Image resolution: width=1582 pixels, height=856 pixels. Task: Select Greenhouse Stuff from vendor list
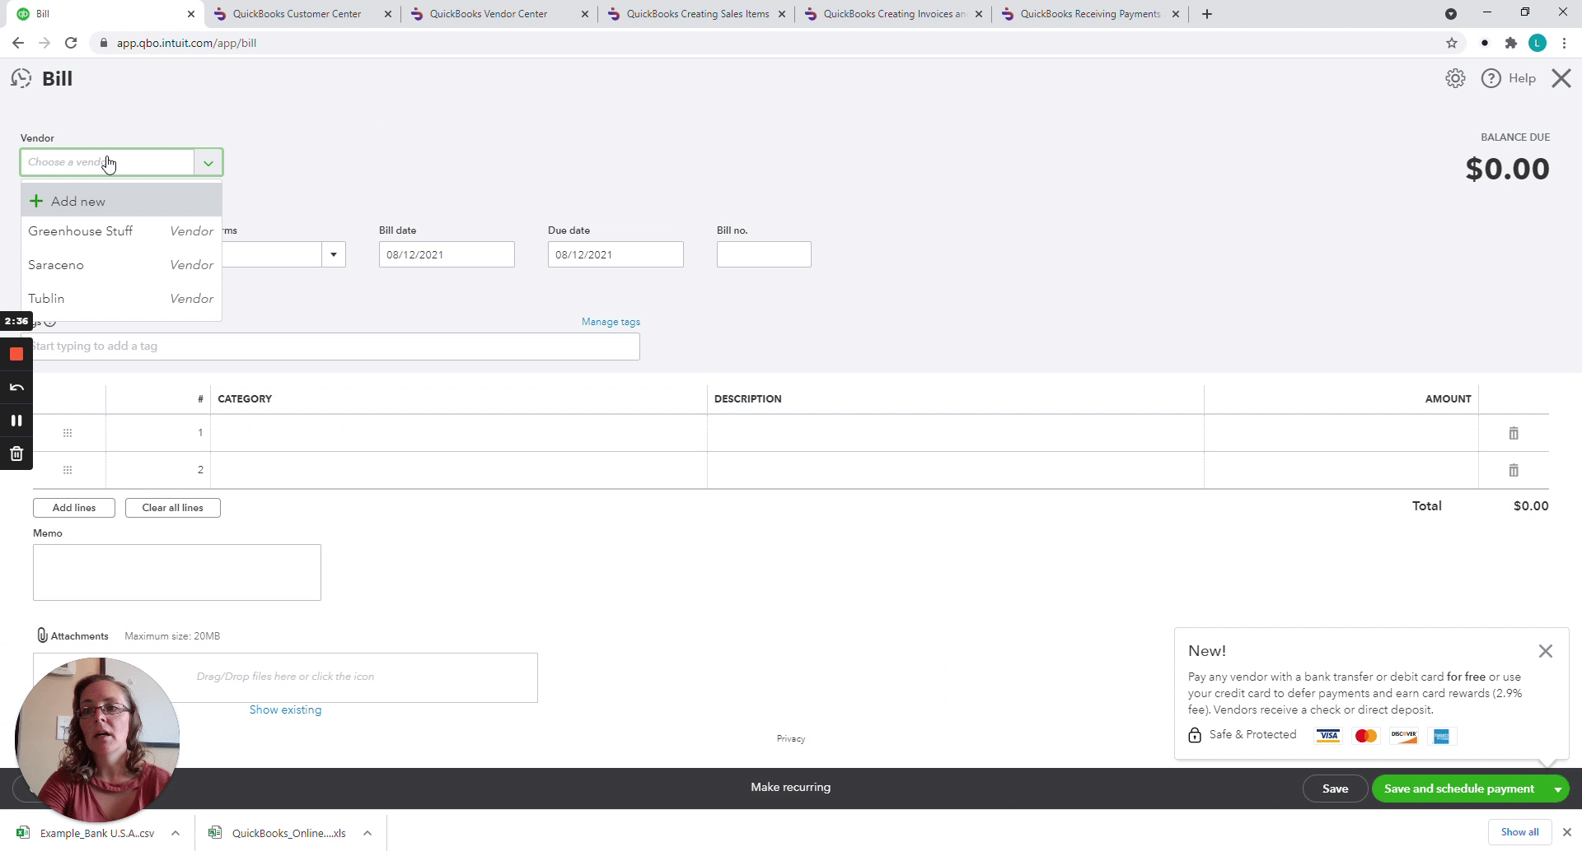81,231
